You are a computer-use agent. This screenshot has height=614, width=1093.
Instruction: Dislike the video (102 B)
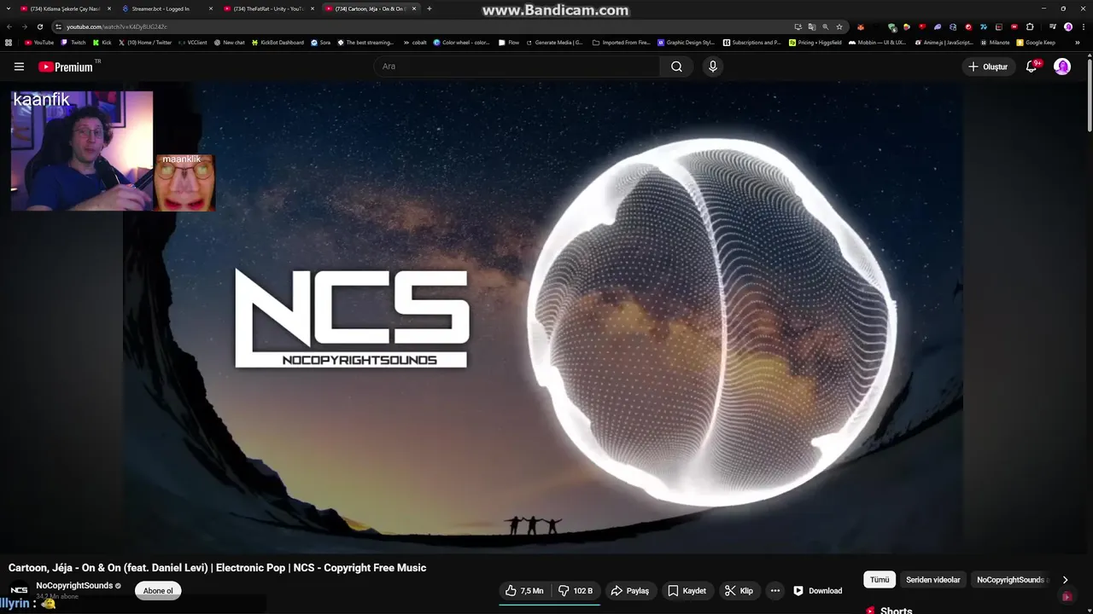tap(576, 590)
